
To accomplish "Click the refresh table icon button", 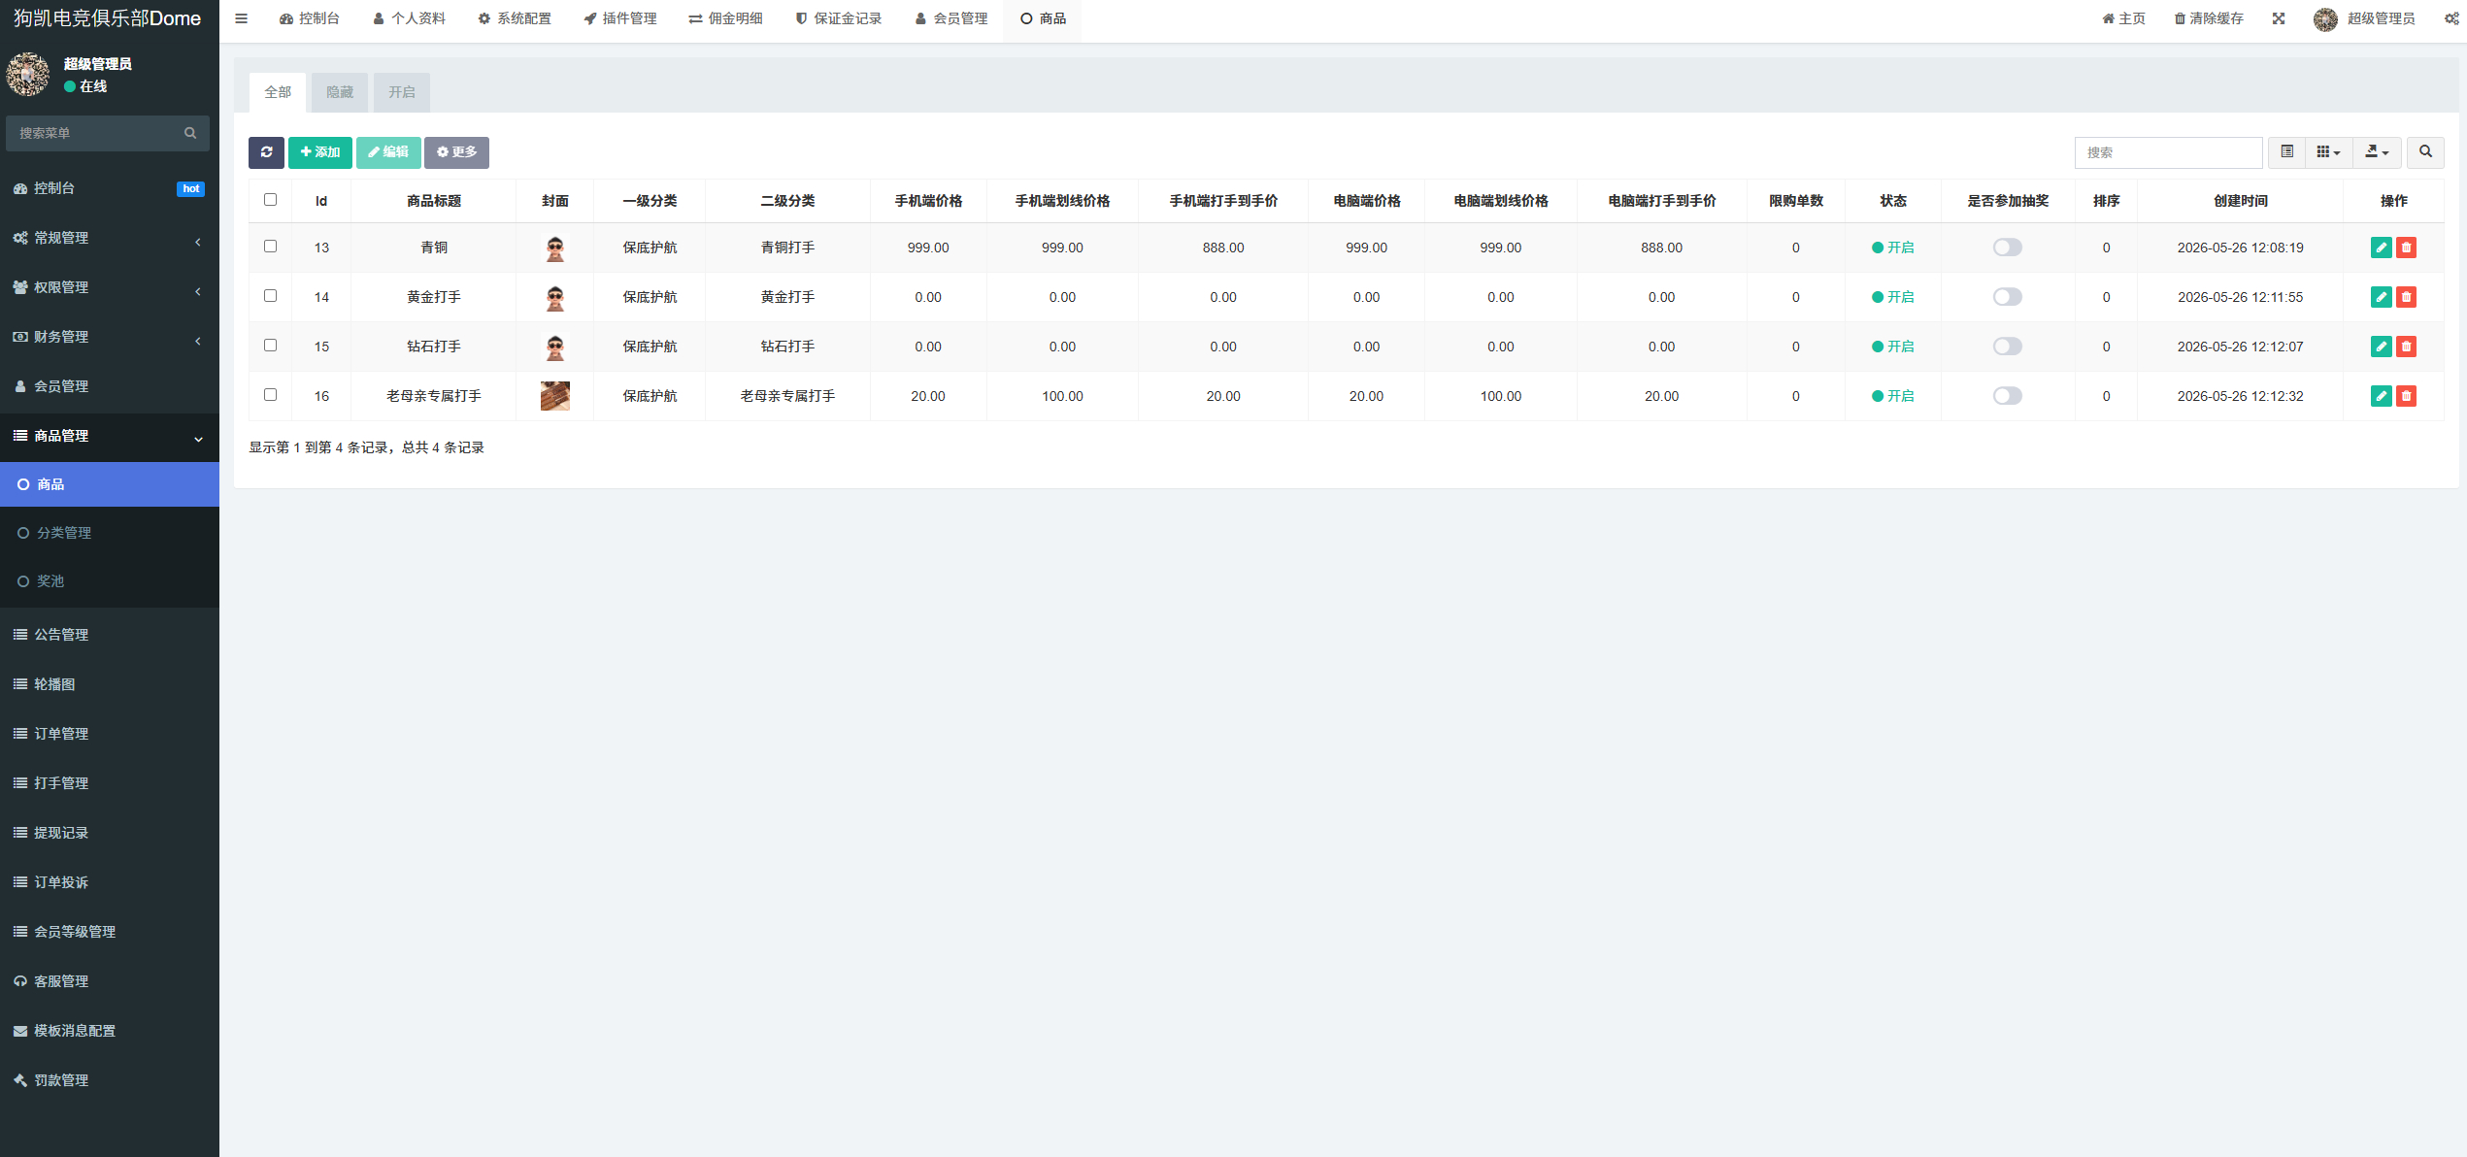I will point(266,152).
